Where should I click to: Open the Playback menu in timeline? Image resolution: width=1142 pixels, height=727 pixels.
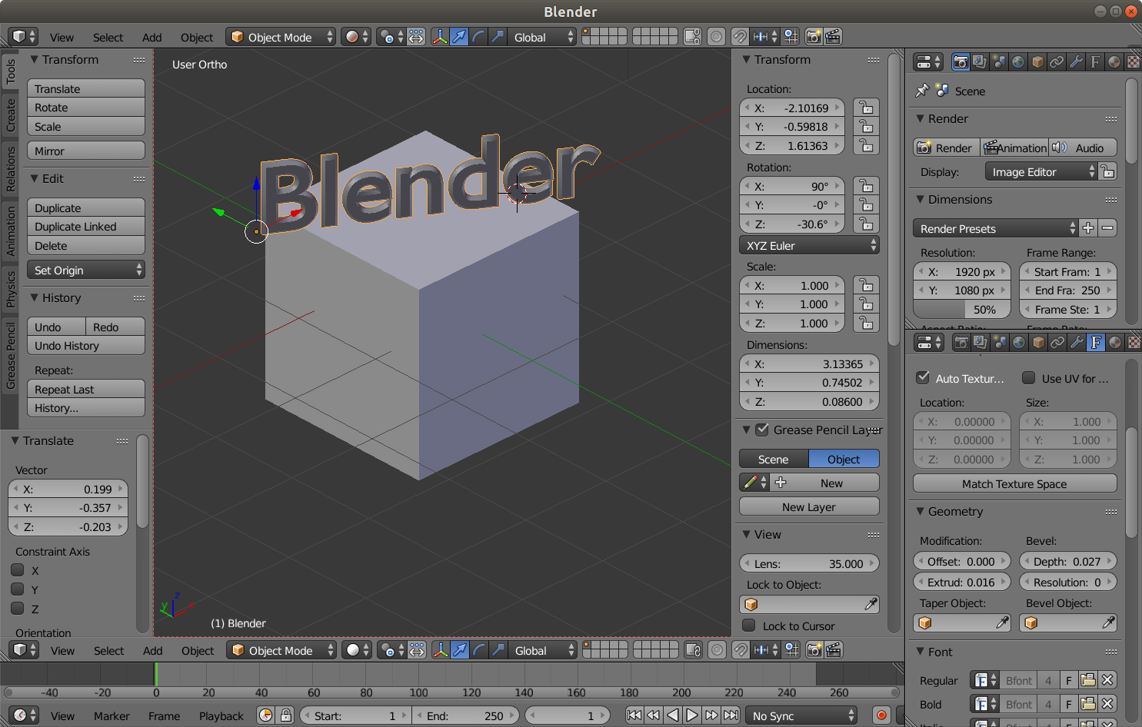tap(221, 716)
